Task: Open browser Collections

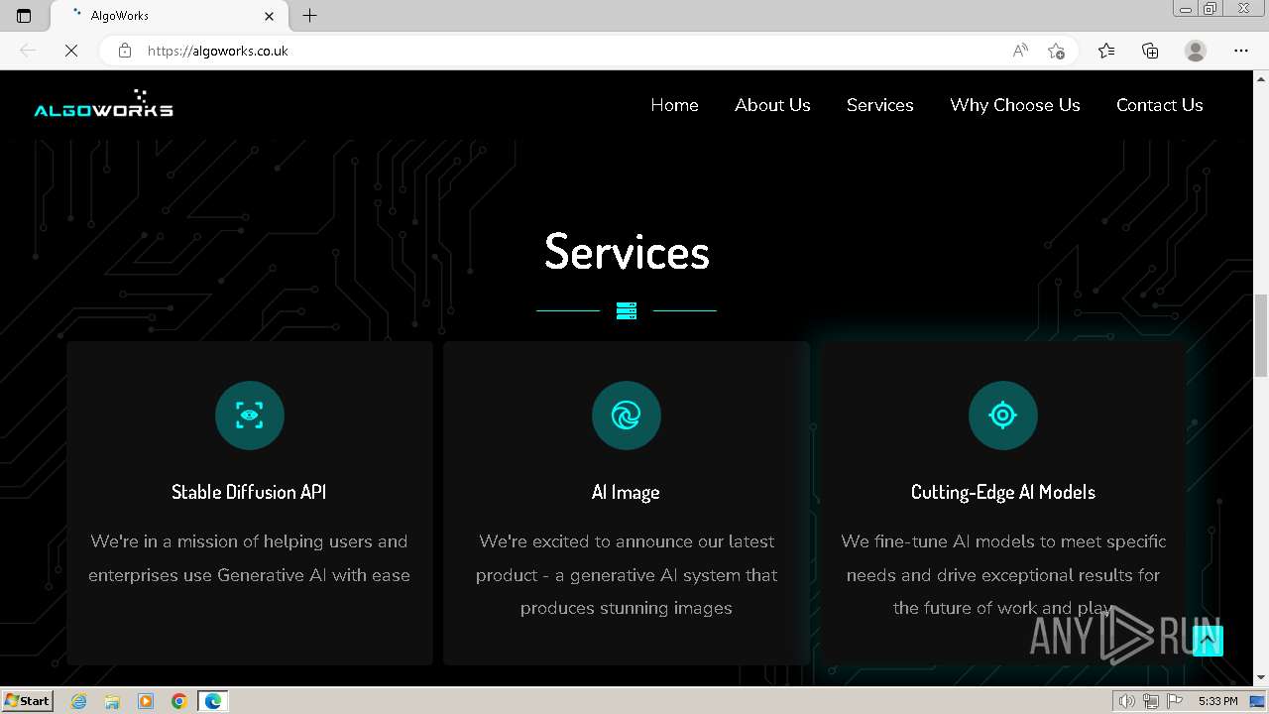Action: point(1150,51)
